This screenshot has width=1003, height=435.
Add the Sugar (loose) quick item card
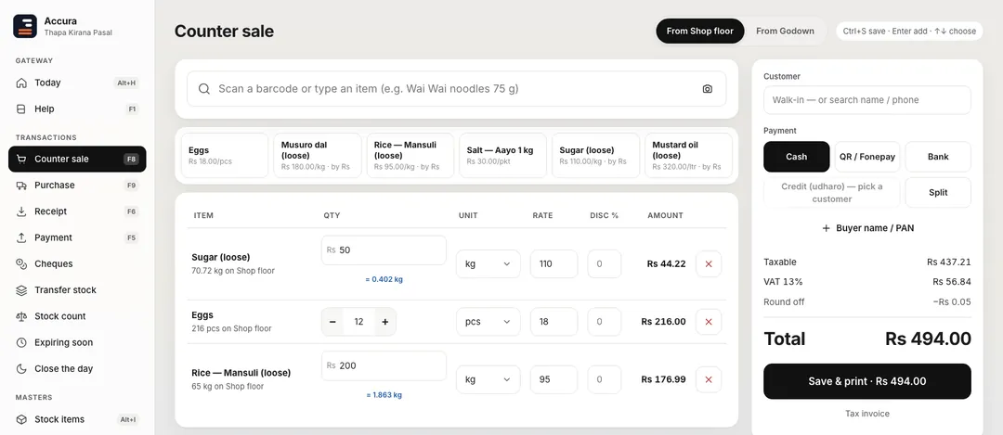pos(595,155)
